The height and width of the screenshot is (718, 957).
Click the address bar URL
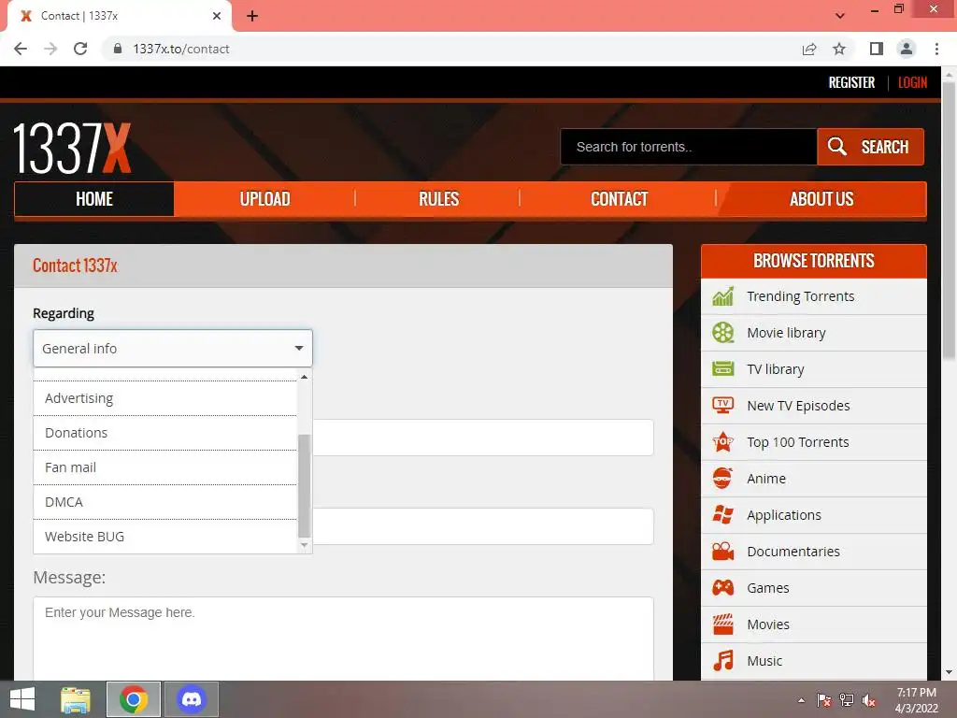pos(181,49)
